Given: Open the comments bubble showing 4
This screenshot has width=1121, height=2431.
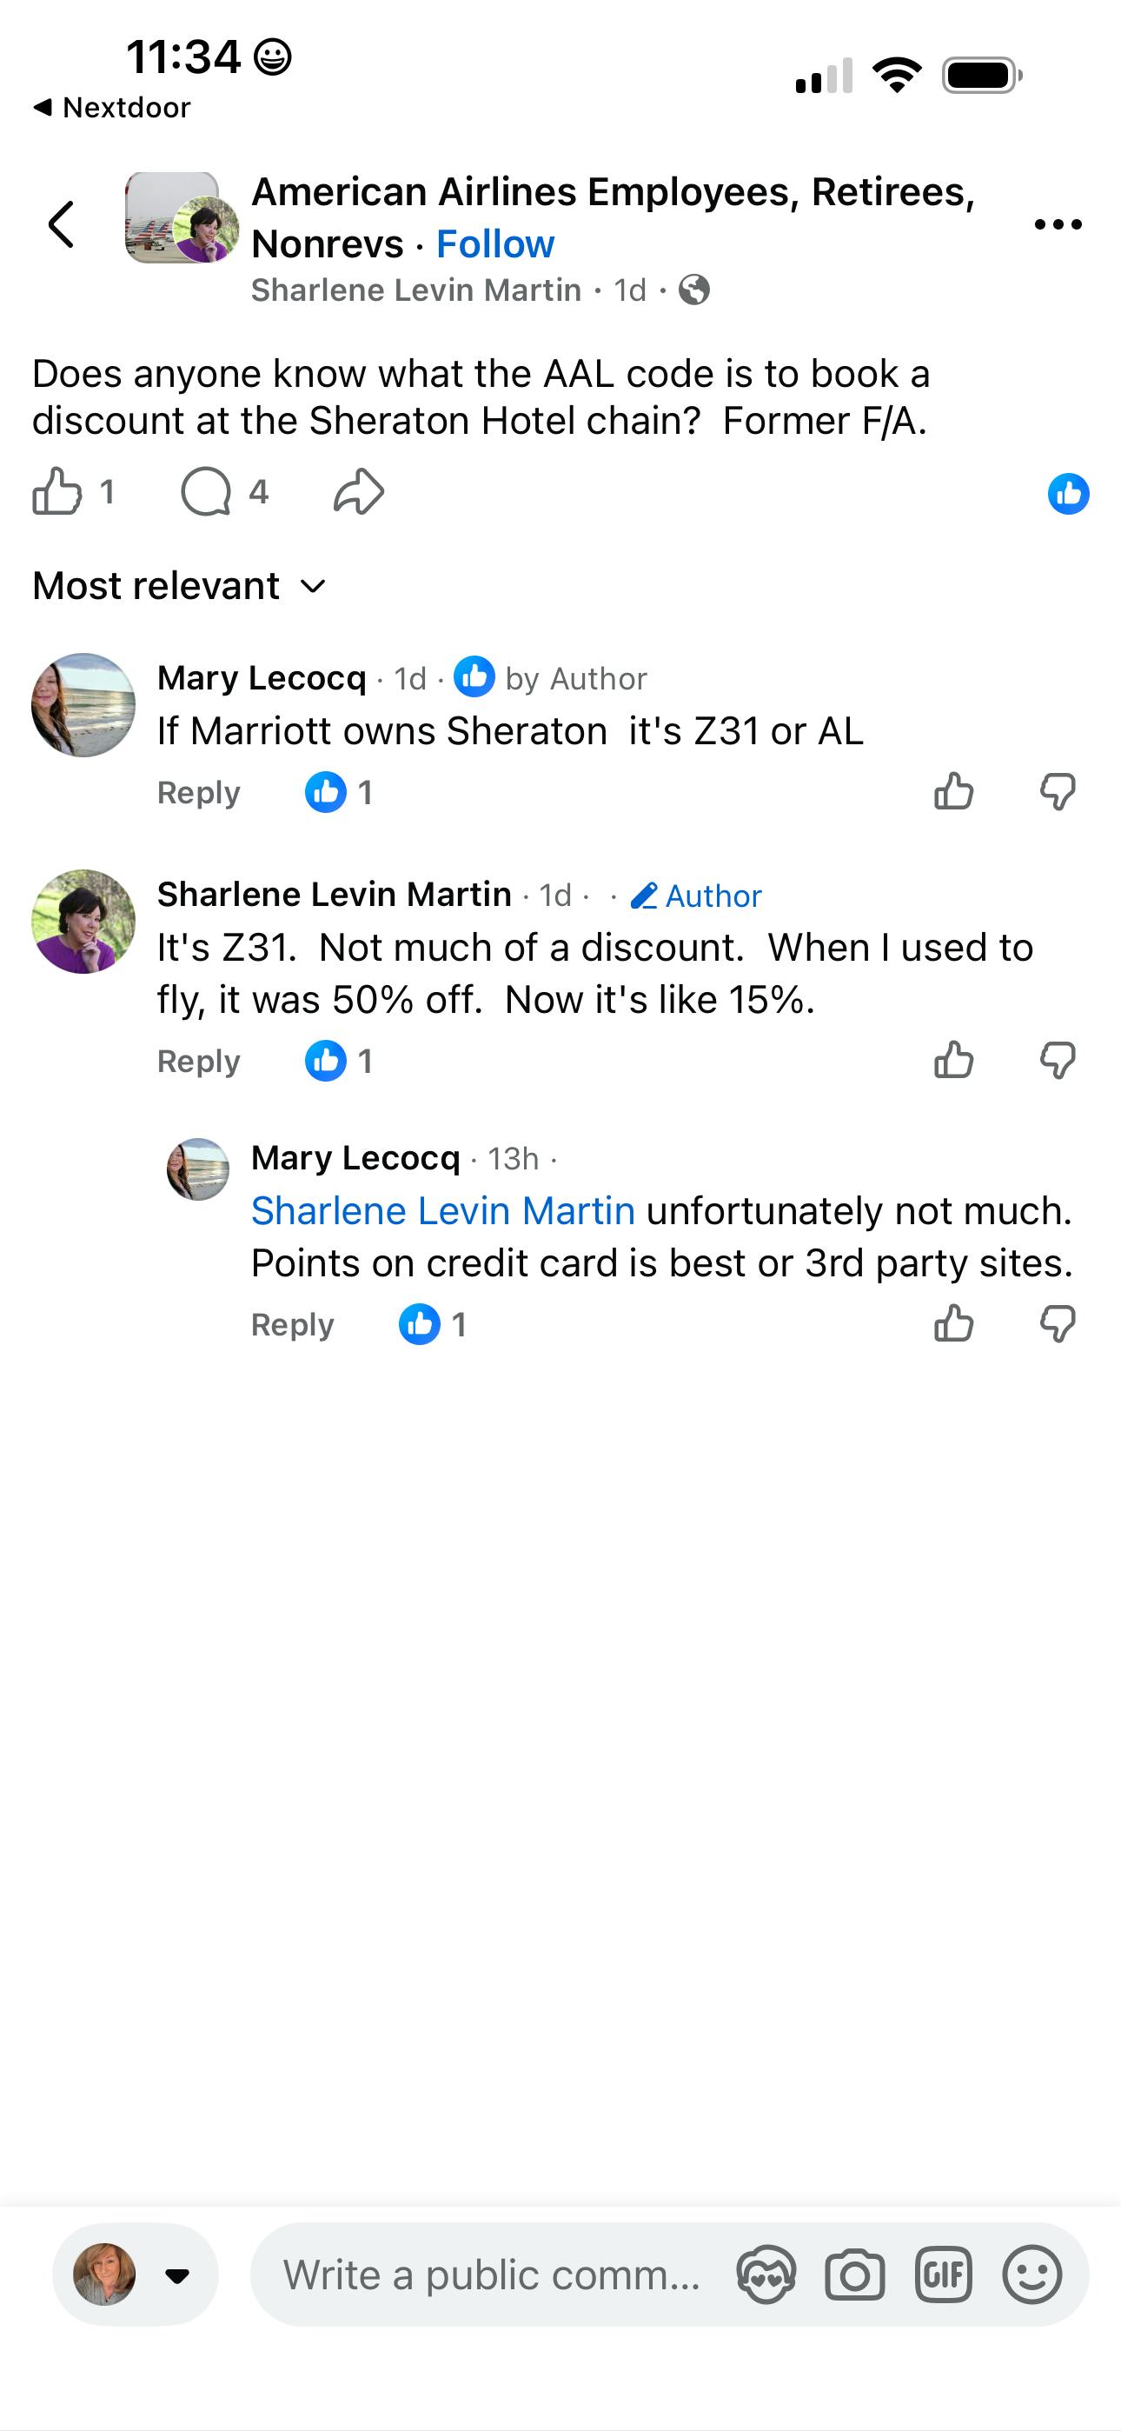Looking at the screenshot, I should 207,491.
